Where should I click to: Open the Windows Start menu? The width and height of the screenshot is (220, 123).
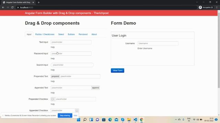(x=79, y=120)
